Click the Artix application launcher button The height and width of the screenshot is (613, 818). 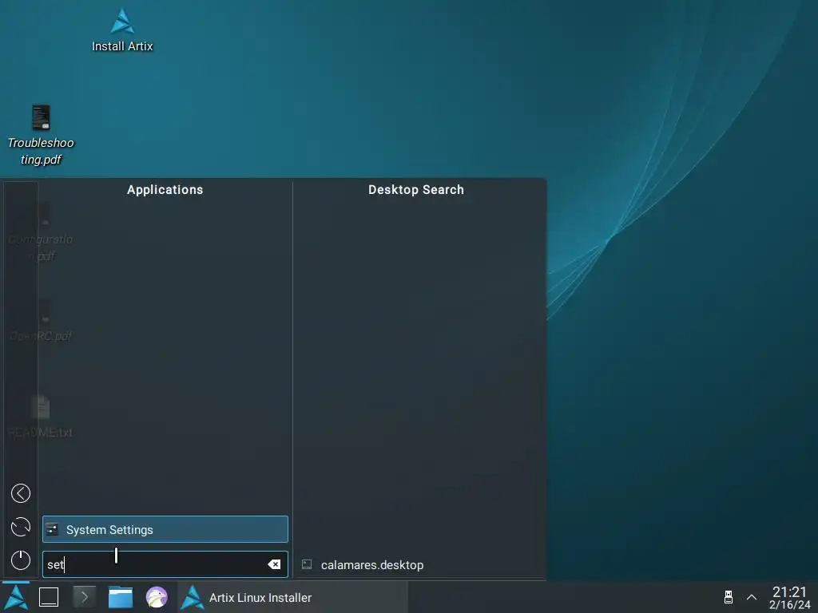click(x=16, y=597)
